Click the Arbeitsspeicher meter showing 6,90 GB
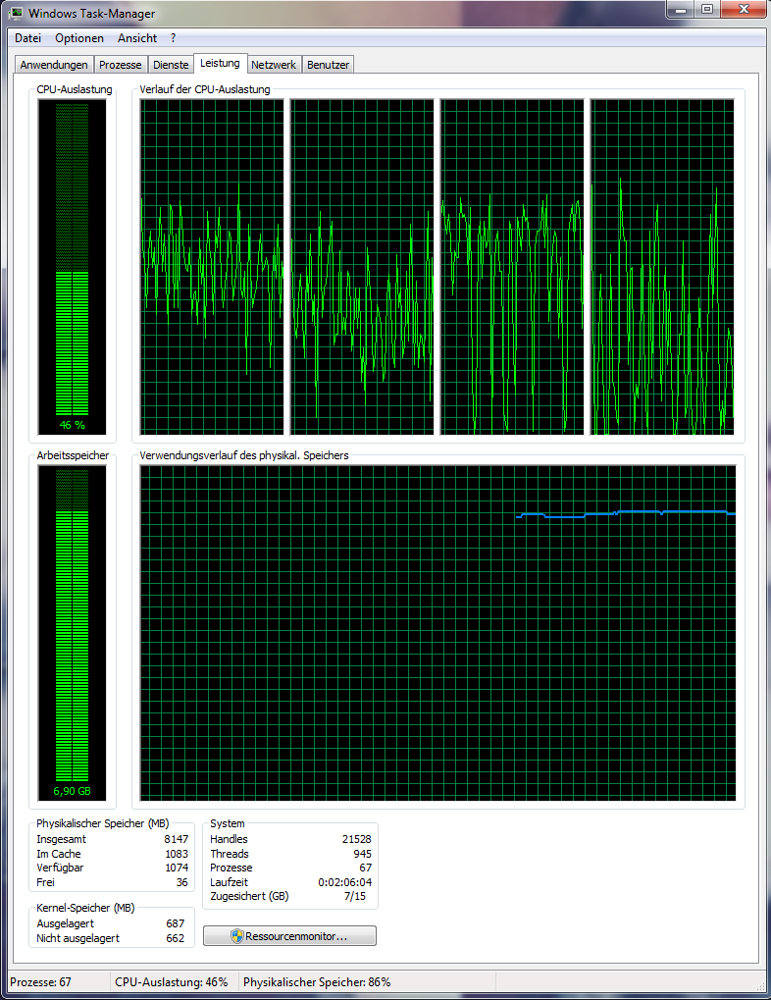Viewport: 771px width, 1000px height. tap(72, 633)
